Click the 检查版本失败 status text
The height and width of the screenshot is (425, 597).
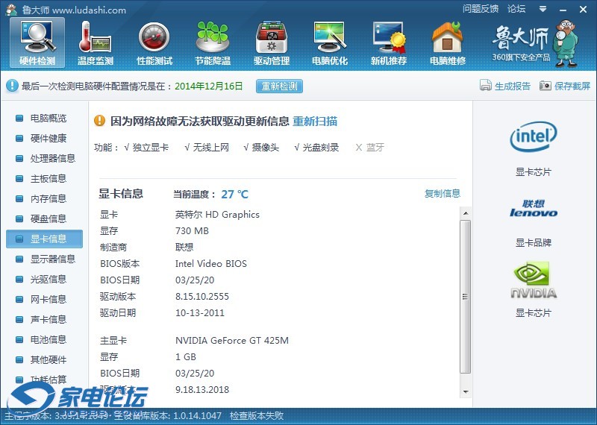[257, 415]
